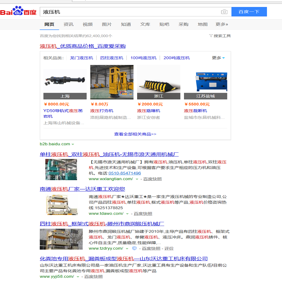Select the 网页 tab
Image resolution: width=282 pixels, height=282 pixels.
pos(49,24)
